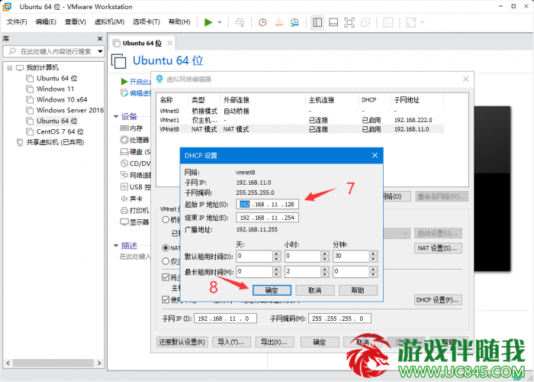This screenshot has width=534, height=382.
Task: Click the send Ctrl+Alt+Del toolbar icon
Action: pyautogui.click(x=240, y=22)
